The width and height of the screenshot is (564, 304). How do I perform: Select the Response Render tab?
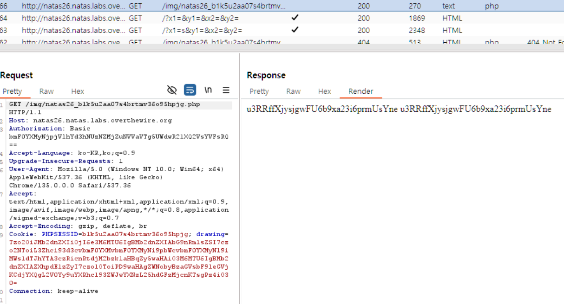point(361,91)
